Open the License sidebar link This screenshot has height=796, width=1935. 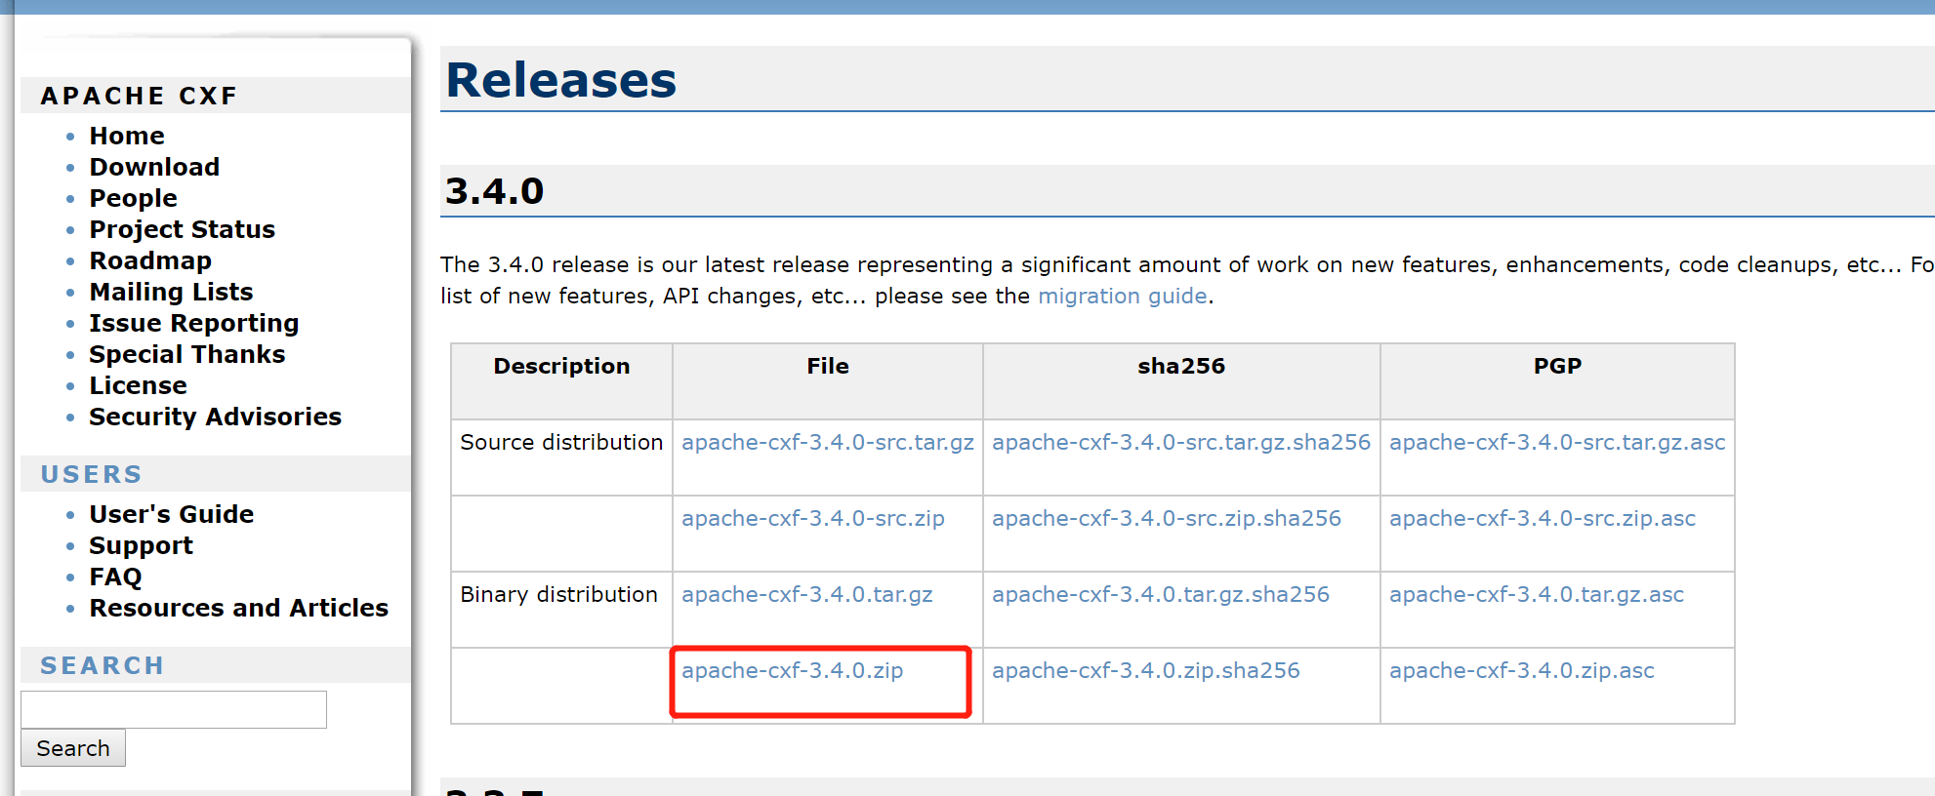coord(138,385)
